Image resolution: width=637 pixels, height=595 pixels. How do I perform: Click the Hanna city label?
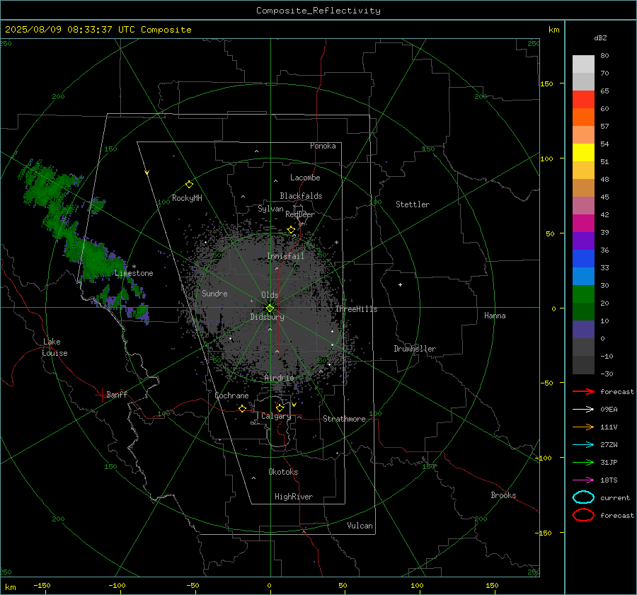495,316
